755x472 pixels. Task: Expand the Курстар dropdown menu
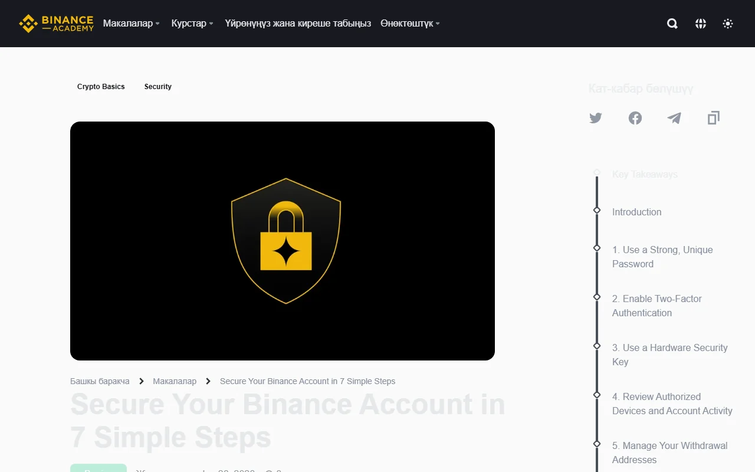pyautogui.click(x=192, y=24)
